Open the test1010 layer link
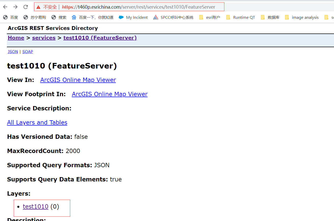The height and width of the screenshot is (221, 334). coord(36,206)
